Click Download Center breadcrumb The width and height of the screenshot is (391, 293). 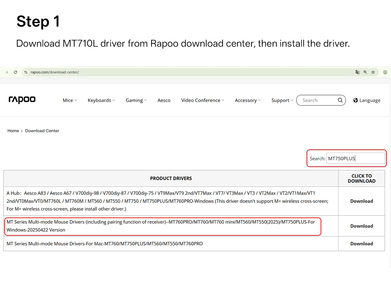pyautogui.click(x=42, y=131)
